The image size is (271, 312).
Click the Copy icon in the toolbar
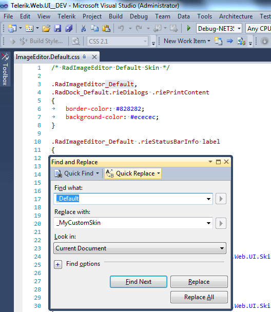click(95, 28)
